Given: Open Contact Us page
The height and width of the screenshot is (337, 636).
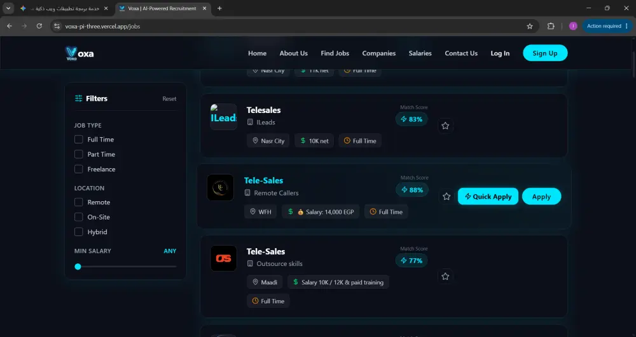Looking at the screenshot, I should click(x=461, y=53).
